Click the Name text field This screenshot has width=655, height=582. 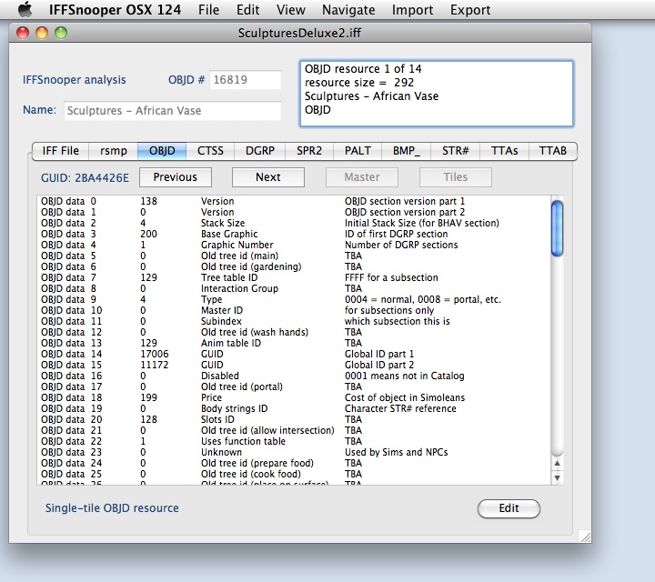point(173,111)
